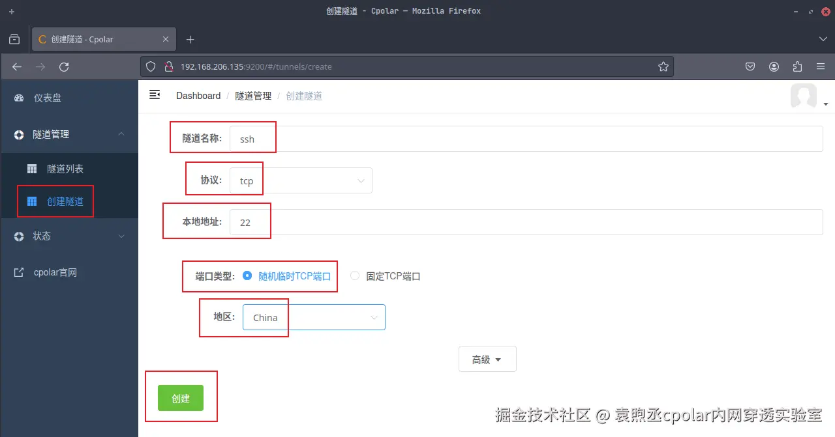Click the 隧道名称 label
The width and height of the screenshot is (835, 437).
202,138
